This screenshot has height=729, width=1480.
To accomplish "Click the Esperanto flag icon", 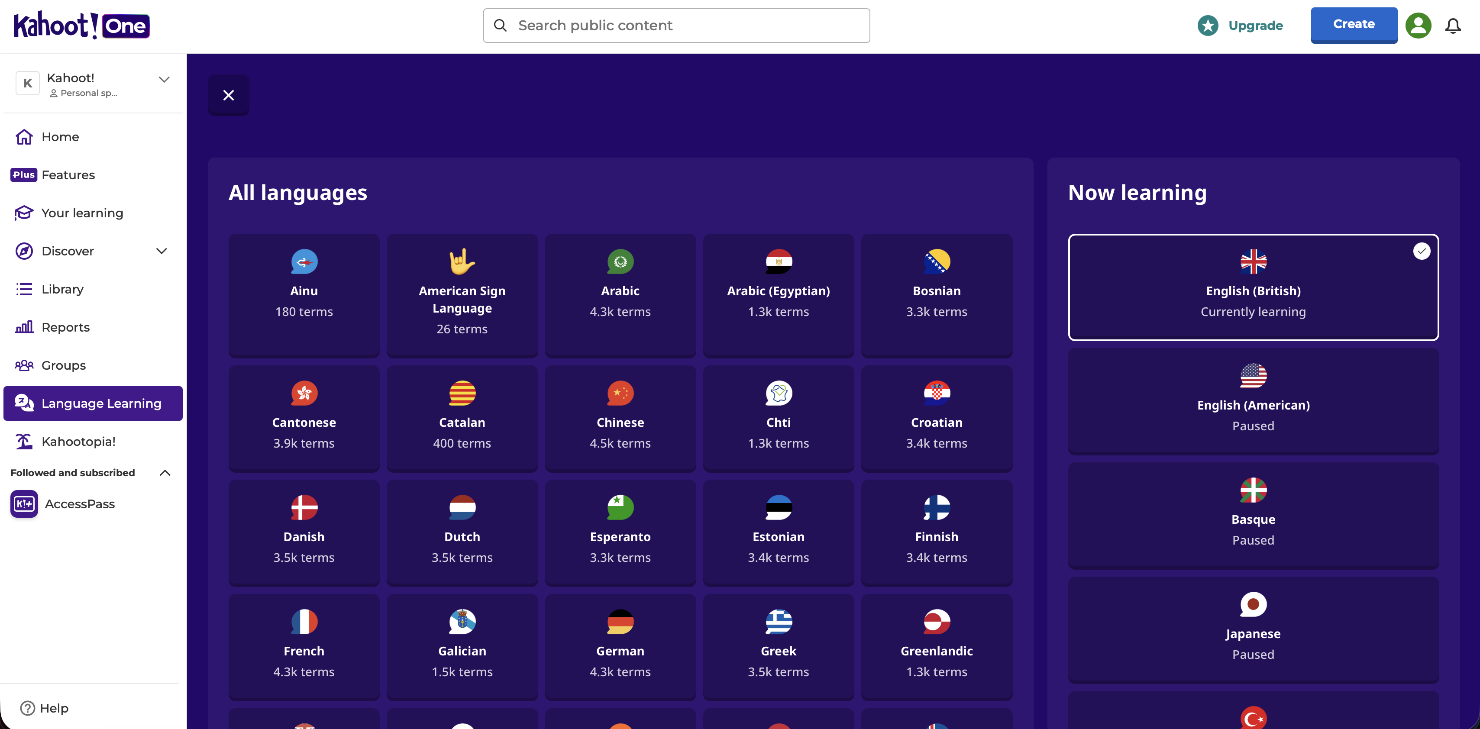I will tap(620, 508).
